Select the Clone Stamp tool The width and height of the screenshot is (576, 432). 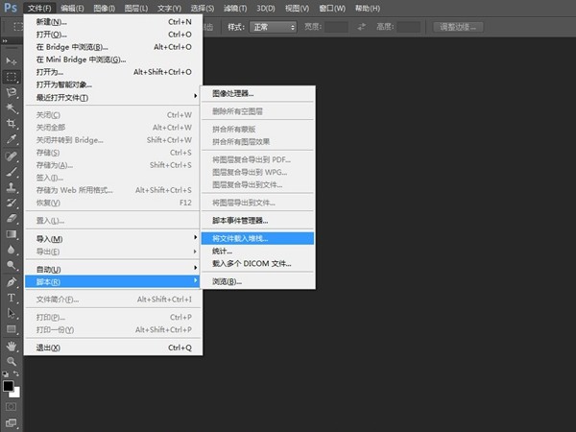pyautogui.click(x=11, y=187)
